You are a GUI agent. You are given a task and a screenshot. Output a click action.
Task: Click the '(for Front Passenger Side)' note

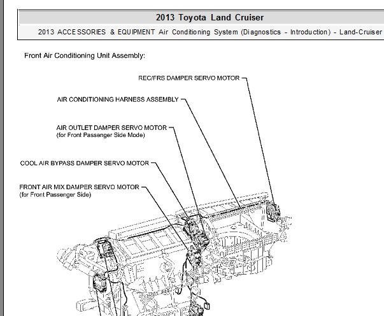click(55, 195)
